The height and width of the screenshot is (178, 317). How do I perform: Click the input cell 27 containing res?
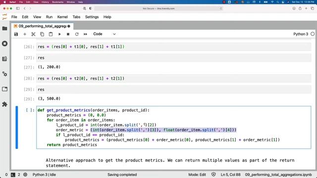[174, 58]
